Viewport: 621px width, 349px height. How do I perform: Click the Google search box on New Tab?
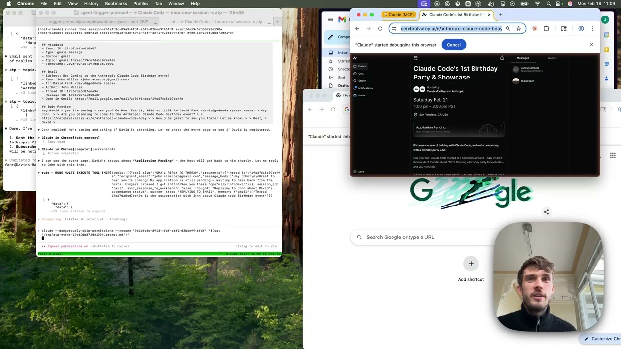click(423, 237)
